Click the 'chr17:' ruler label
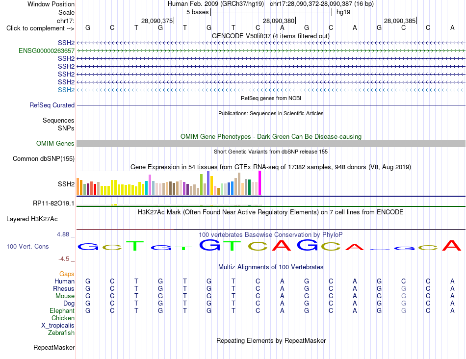 coord(65,21)
